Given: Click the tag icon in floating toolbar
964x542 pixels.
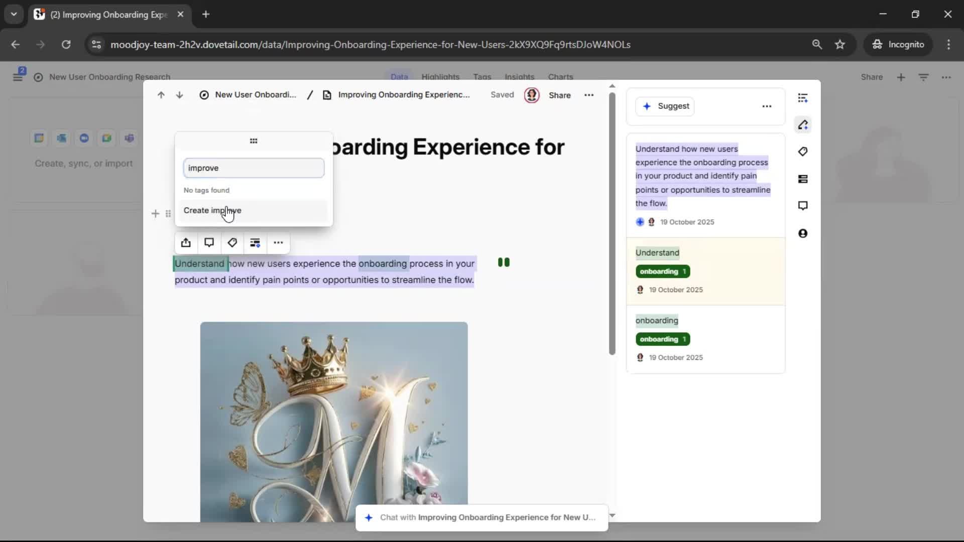Looking at the screenshot, I should pos(232,243).
